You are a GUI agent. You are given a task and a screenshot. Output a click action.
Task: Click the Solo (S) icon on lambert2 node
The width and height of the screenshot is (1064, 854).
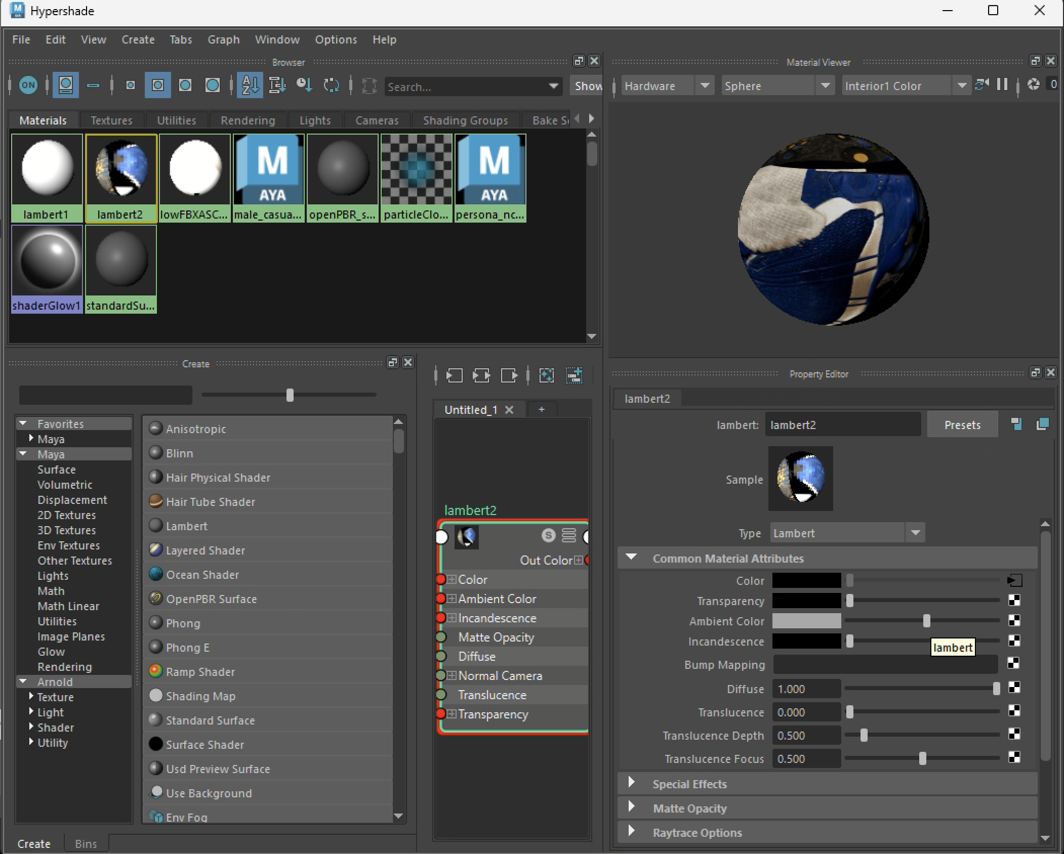tap(548, 535)
